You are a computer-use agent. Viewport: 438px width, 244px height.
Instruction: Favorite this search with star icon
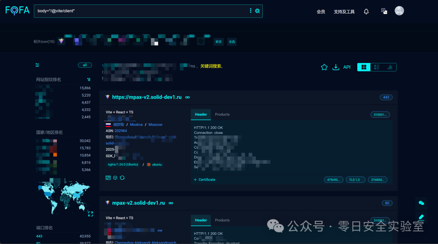324,67
